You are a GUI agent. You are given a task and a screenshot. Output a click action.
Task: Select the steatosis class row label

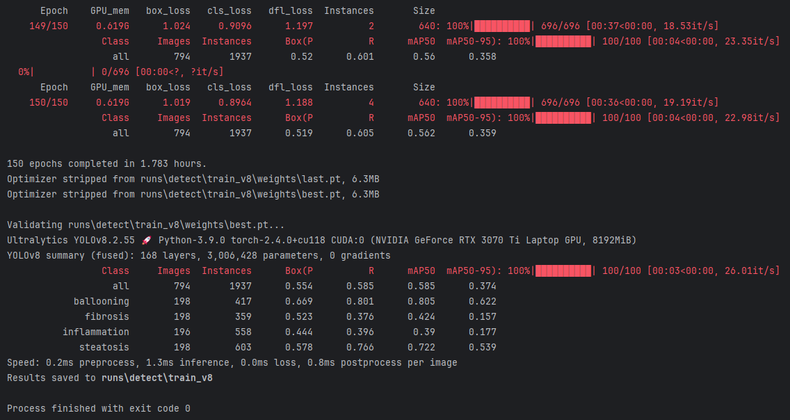(104, 347)
